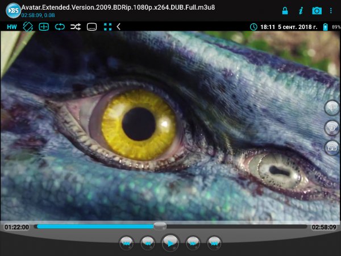This screenshot has width=341, height=256.
Task: Click the blue played portion of the seek bar
Action: [x=95, y=226]
